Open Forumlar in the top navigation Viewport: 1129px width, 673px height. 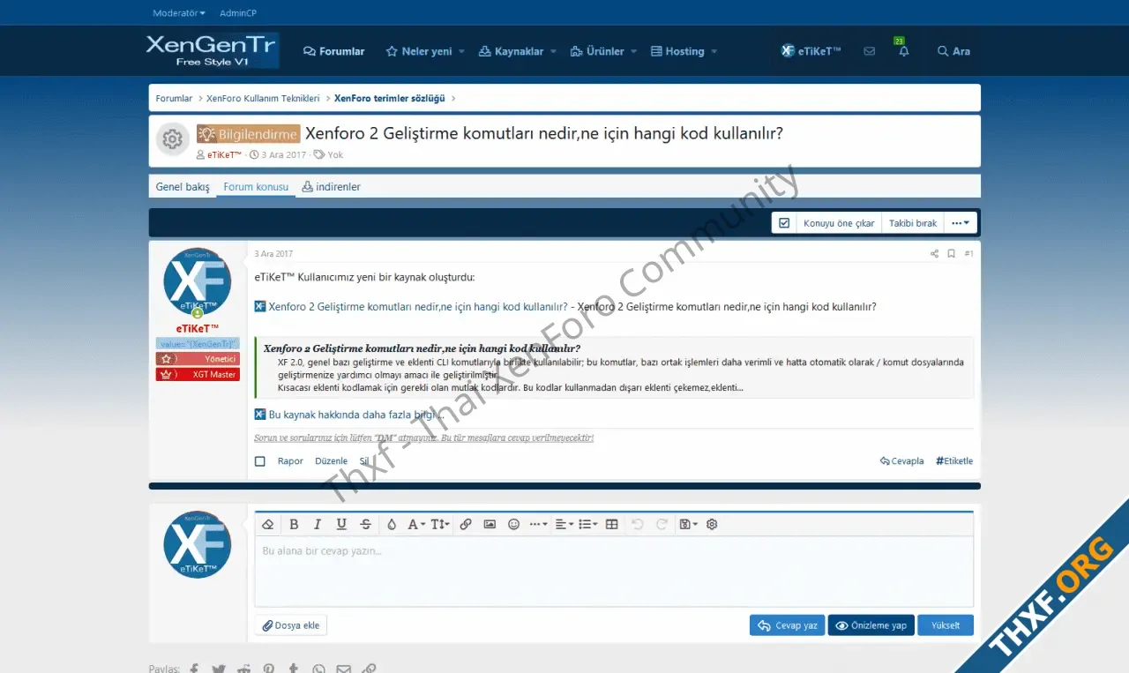coord(333,51)
